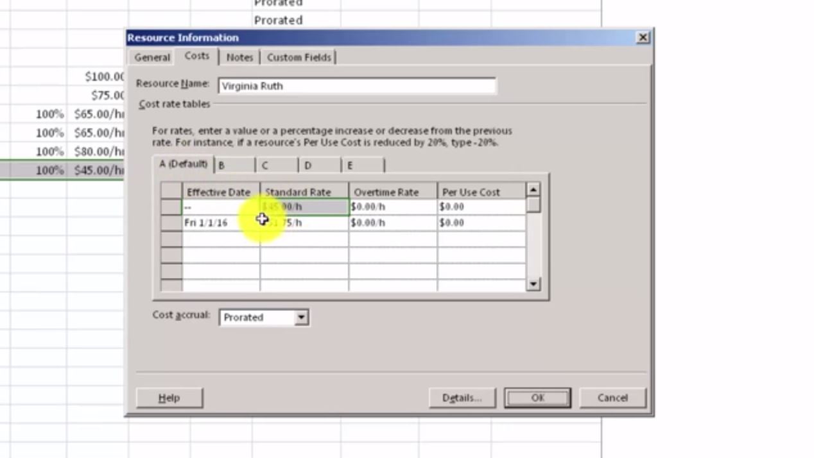814x458 pixels.
Task: Click the Standard Rate column header
Action: [x=304, y=192]
